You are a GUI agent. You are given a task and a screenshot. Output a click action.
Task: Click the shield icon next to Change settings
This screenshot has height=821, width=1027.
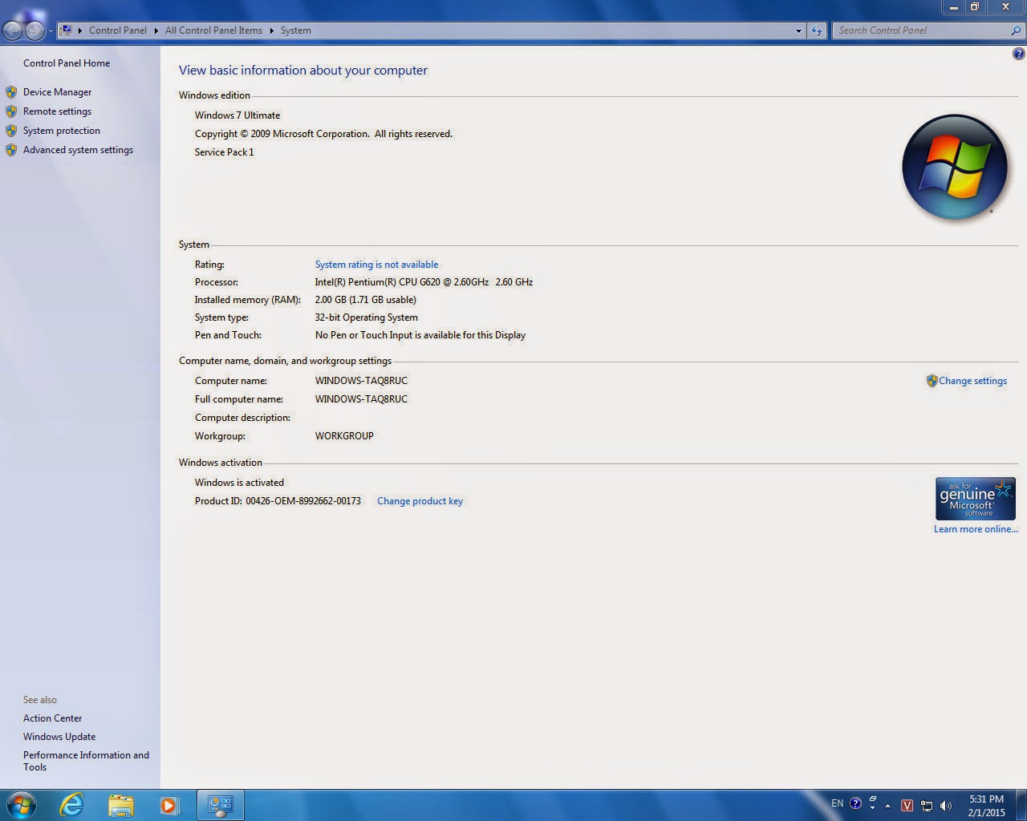(932, 381)
